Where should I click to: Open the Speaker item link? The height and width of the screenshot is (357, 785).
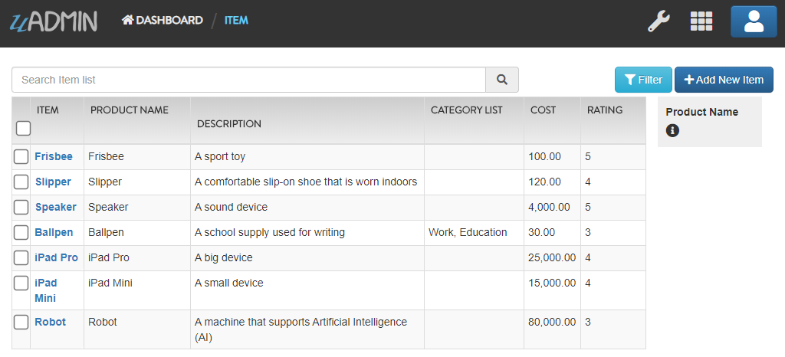pos(55,207)
